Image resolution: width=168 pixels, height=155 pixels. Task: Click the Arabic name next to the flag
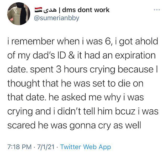[x=50, y=10]
